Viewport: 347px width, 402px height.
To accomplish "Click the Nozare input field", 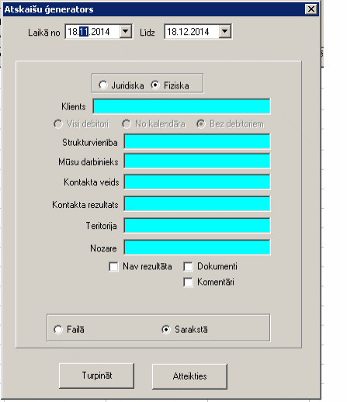I will point(197,248).
